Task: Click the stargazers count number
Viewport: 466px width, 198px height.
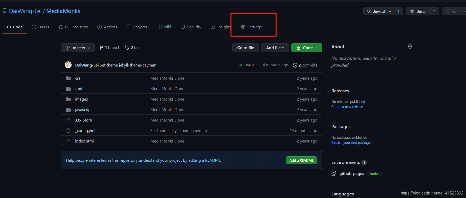Action: [435, 11]
